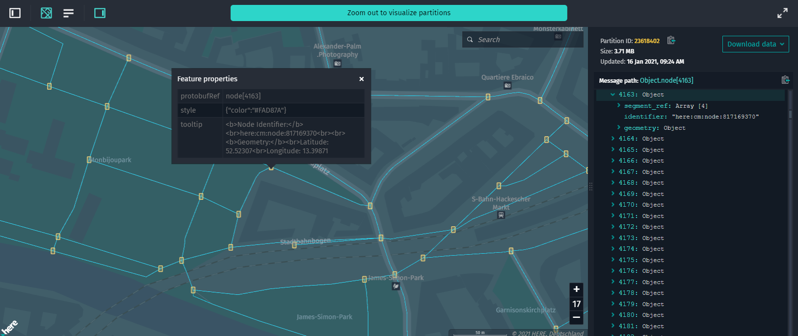This screenshot has height=336, width=798.
Task: Expand the 4166 Object node
Action: [x=612, y=161]
